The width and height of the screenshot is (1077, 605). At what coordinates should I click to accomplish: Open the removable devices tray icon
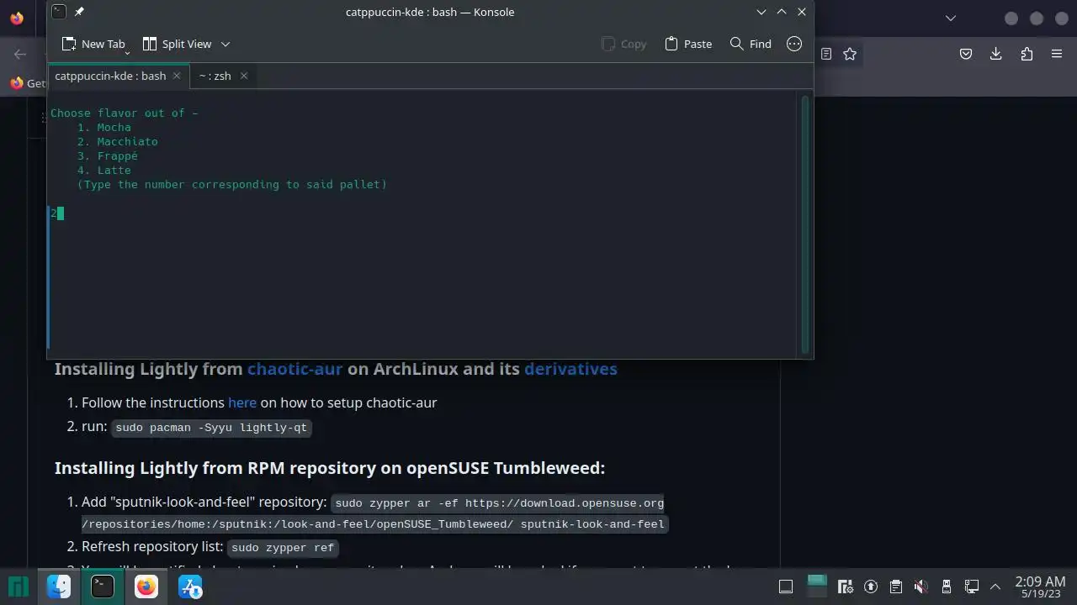click(947, 587)
